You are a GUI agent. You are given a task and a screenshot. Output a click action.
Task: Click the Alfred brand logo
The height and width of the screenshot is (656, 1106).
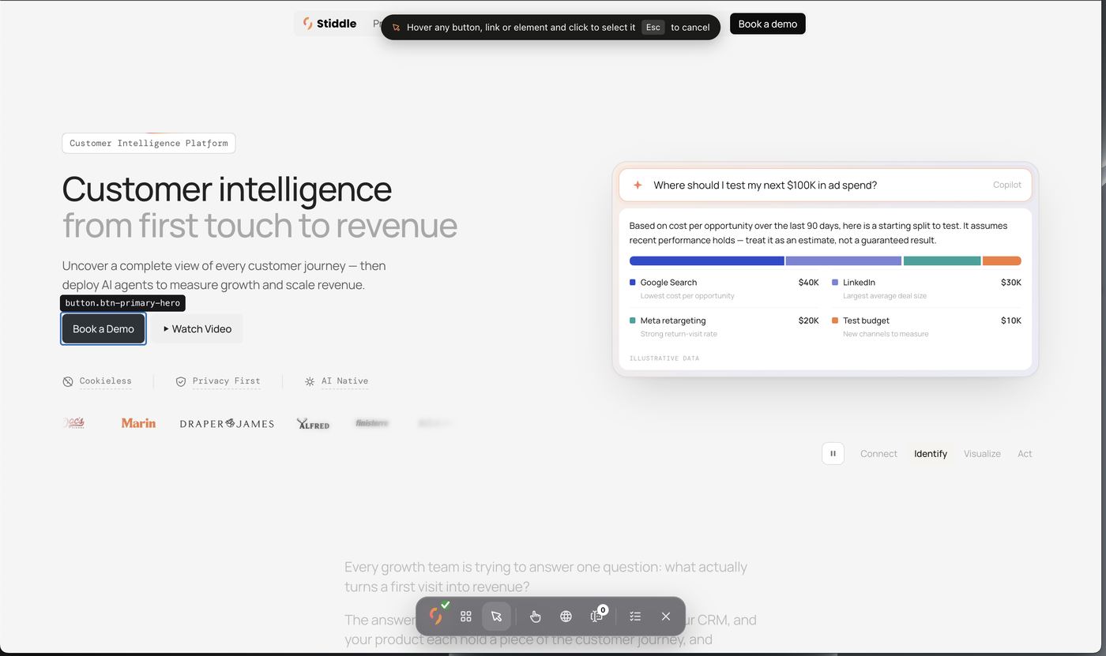(313, 424)
